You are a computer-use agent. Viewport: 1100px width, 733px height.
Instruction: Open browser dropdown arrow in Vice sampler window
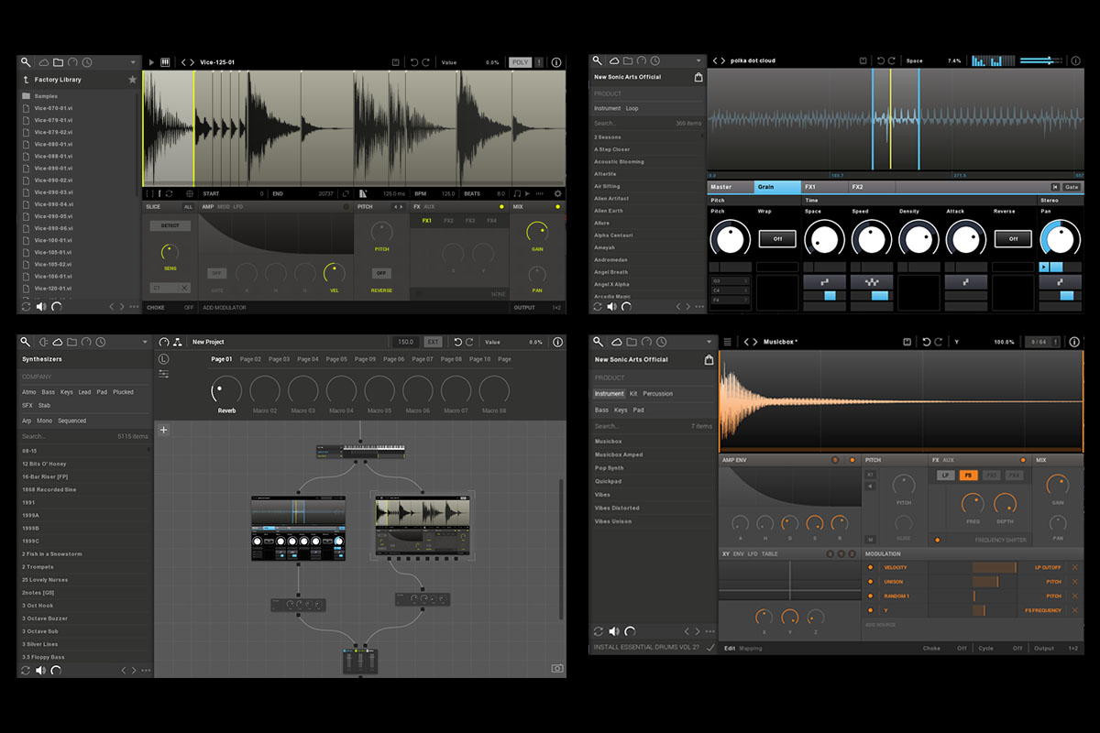point(133,62)
